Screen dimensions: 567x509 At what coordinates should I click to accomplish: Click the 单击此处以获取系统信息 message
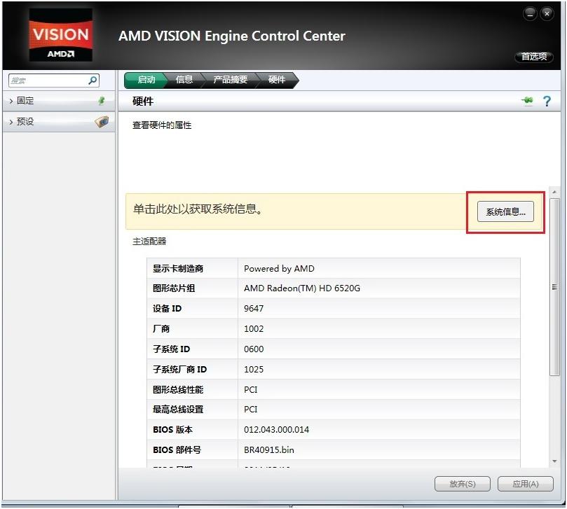pyautogui.click(x=198, y=209)
